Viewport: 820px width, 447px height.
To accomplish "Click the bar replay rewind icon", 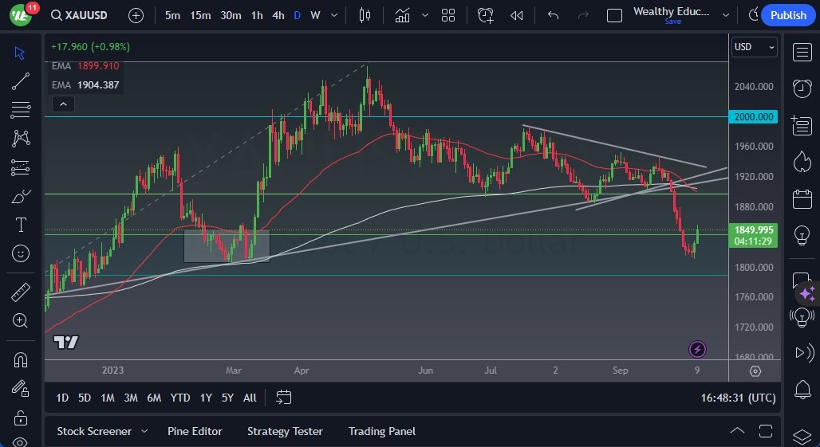I will pyautogui.click(x=517, y=15).
